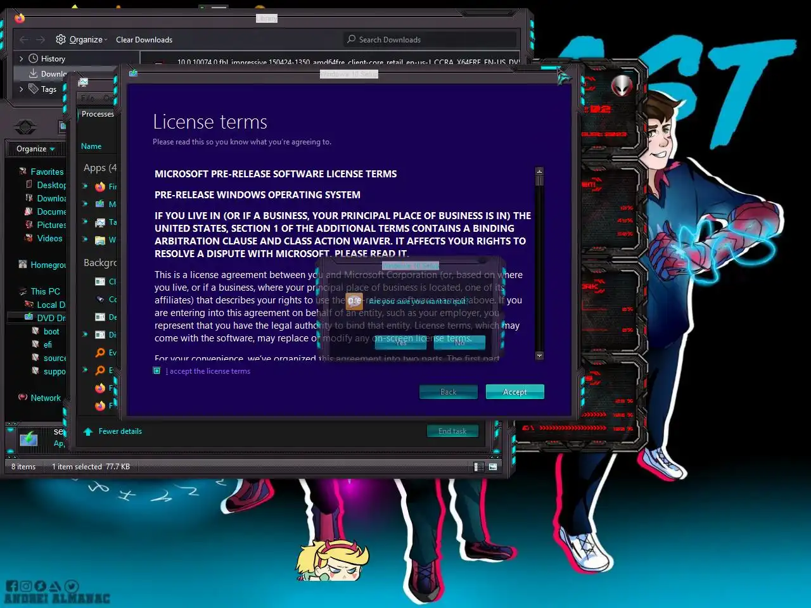Click the Organize gear icon in the Library
The height and width of the screenshot is (608, 811).
tap(61, 39)
